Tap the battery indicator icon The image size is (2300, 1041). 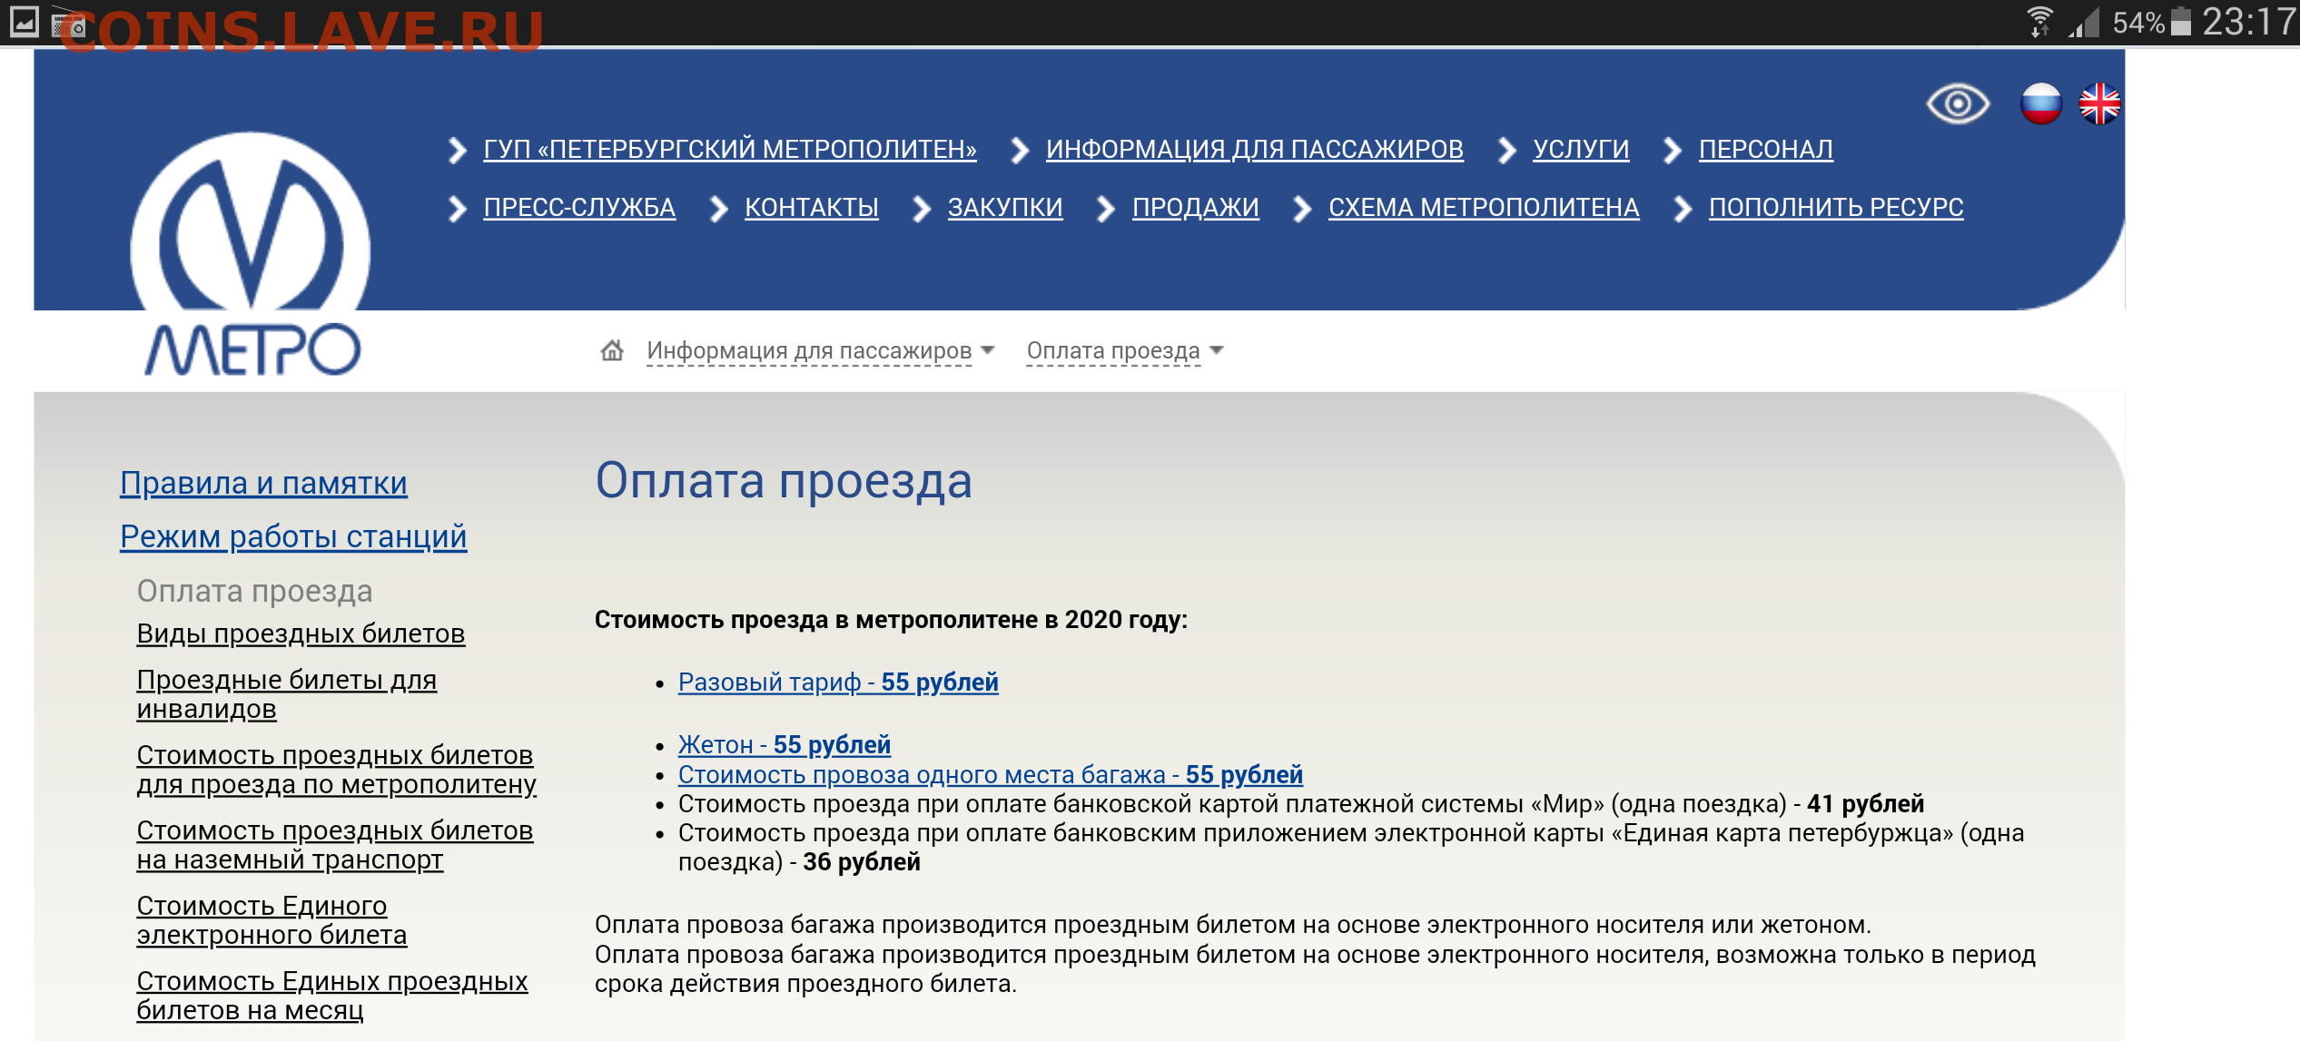click(2181, 22)
